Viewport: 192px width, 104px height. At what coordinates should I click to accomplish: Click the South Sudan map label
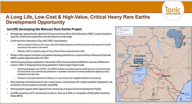[142, 37]
